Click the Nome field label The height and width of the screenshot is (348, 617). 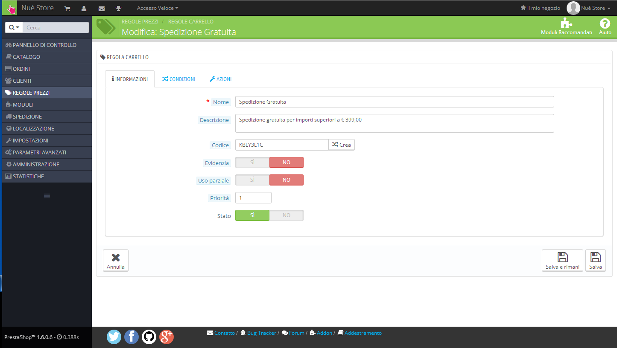(221, 102)
